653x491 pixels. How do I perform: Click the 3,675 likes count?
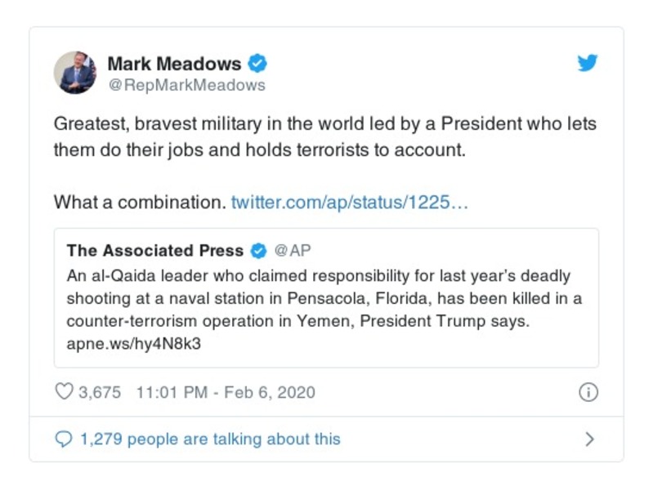click(99, 392)
